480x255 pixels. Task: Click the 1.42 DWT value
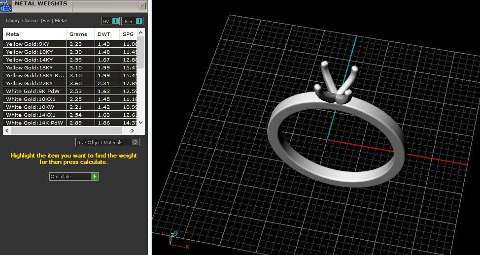pyautogui.click(x=104, y=107)
